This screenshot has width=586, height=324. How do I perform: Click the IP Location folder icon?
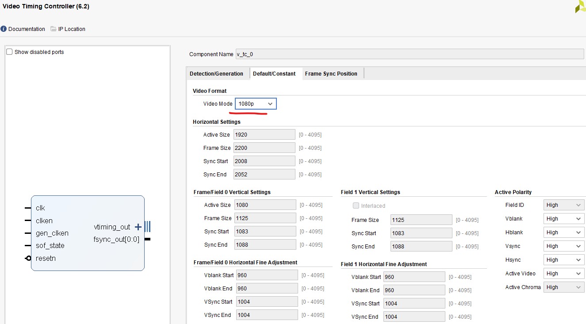54,29
